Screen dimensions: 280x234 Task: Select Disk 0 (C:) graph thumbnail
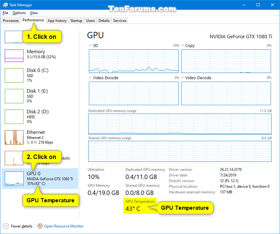pyautogui.click(x=14, y=75)
